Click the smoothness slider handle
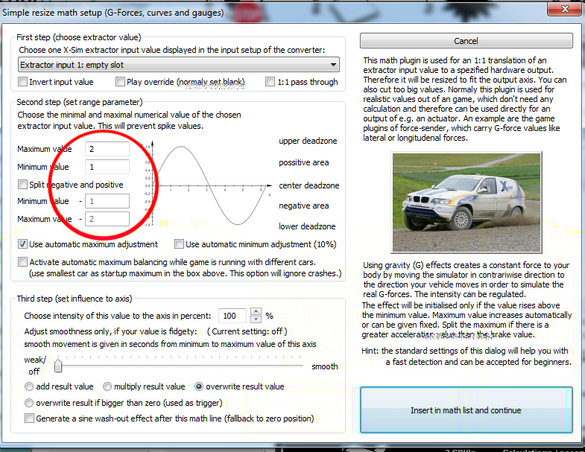 pyautogui.click(x=58, y=366)
